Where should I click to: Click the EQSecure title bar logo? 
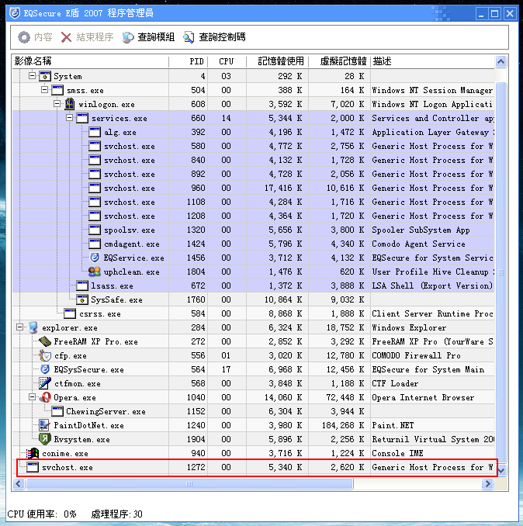(15, 13)
